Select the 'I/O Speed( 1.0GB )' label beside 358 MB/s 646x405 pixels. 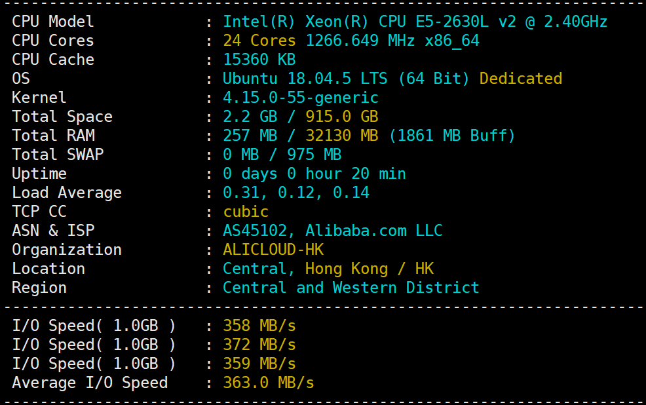[94, 326]
